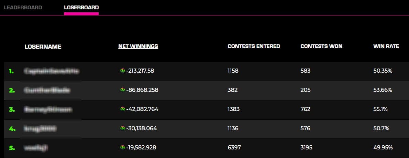Sort by Net Winnings column header
The width and height of the screenshot is (409, 158).
coord(138,46)
